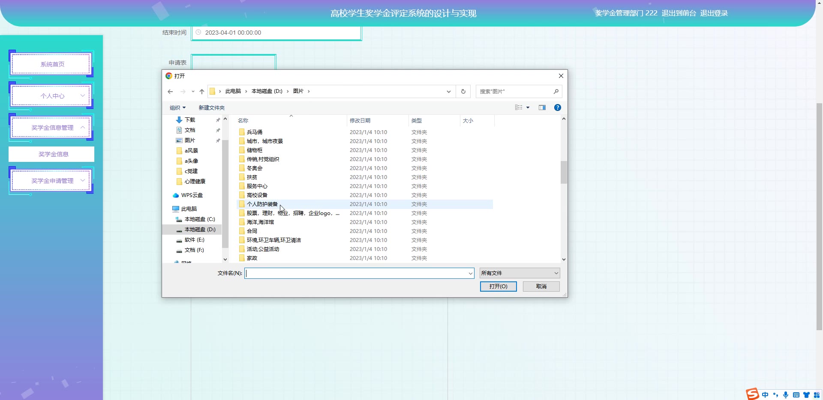Toggle the microphone in IME toolbar
The image size is (823, 400).
coord(786,395)
